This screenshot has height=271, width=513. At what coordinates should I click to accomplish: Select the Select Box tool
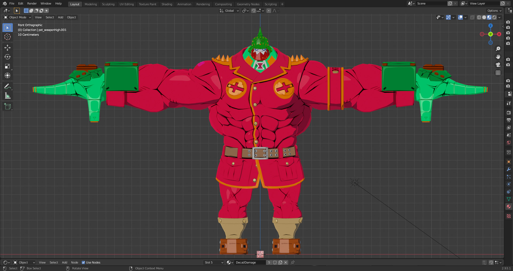(x=7, y=27)
